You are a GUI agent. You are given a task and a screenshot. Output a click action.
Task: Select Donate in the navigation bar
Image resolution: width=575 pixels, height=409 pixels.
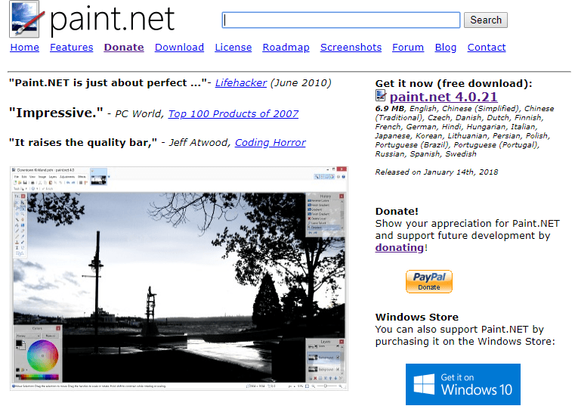(x=124, y=47)
